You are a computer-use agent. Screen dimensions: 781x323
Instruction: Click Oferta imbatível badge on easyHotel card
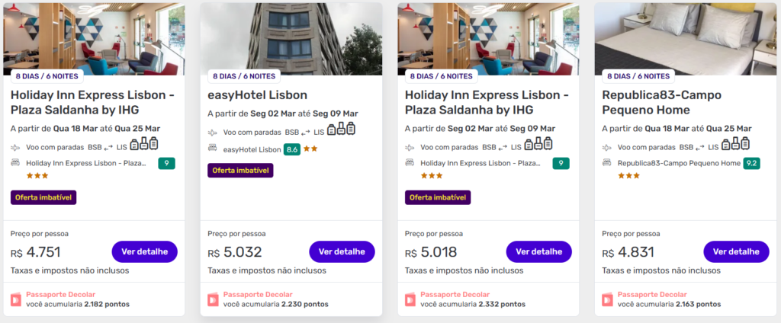point(240,171)
